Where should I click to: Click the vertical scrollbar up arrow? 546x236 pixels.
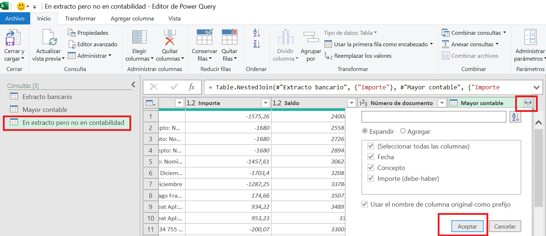538,122
